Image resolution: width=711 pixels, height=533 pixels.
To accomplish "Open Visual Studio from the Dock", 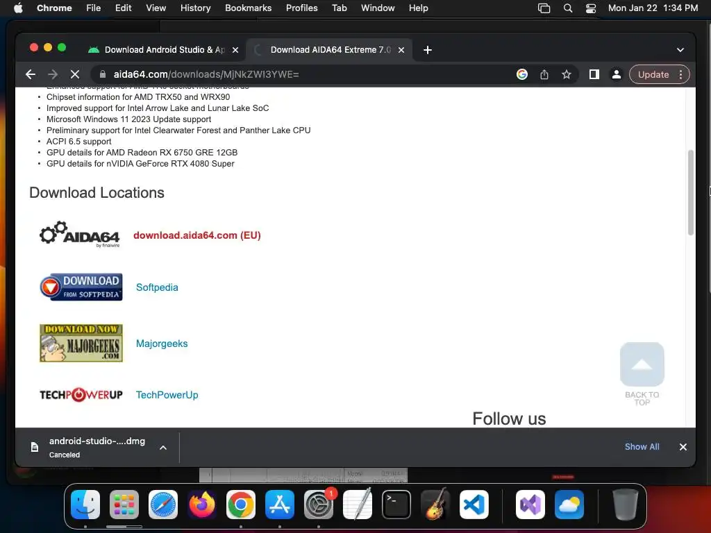I will [530, 505].
